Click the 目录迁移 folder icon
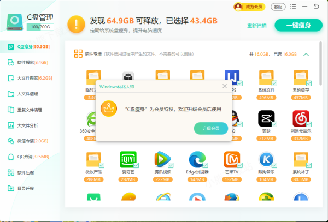 [x=11, y=188]
